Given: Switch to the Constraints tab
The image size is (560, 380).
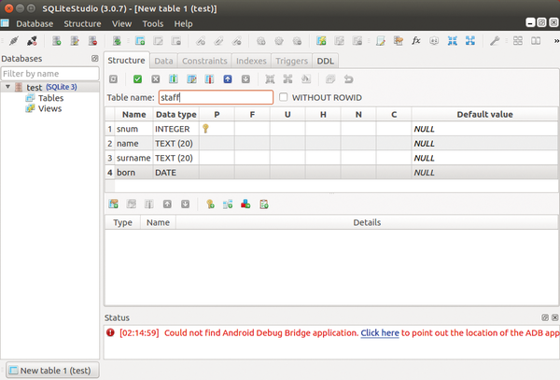Looking at the screenshot, I should 204,61.
